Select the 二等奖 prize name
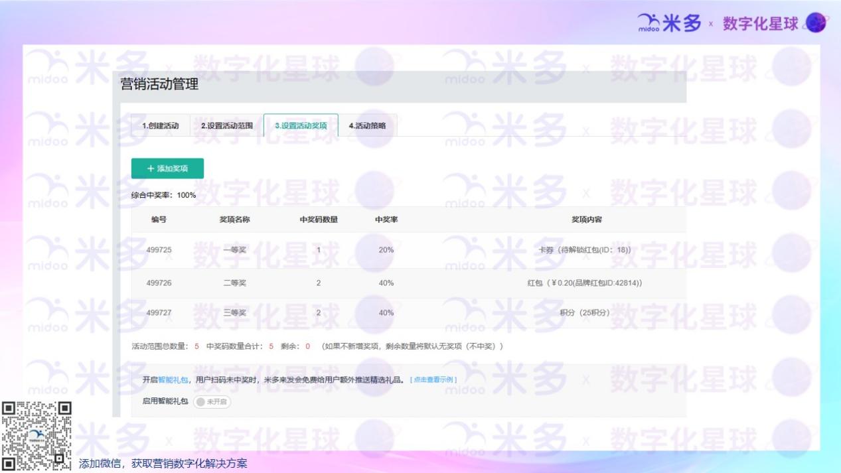841x473 pixels. pyautogui.click(x=234, y=283)
